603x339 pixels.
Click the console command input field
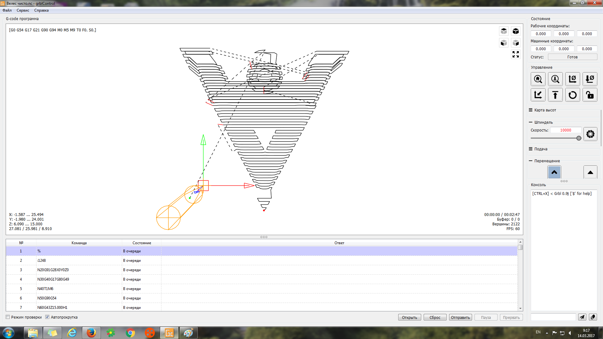click(553, 317)
